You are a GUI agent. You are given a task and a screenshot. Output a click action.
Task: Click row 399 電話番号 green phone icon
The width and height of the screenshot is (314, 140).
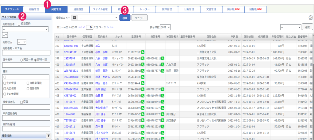point(143,59)
